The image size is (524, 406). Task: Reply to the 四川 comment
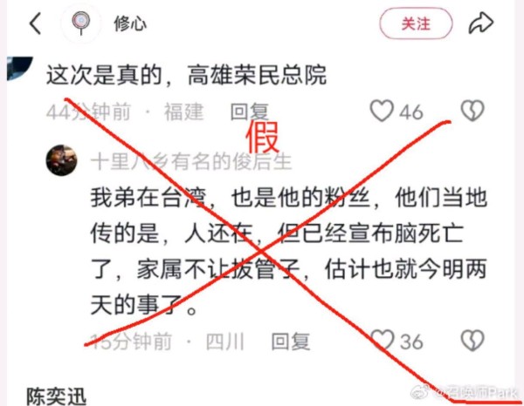pos(291,342)
